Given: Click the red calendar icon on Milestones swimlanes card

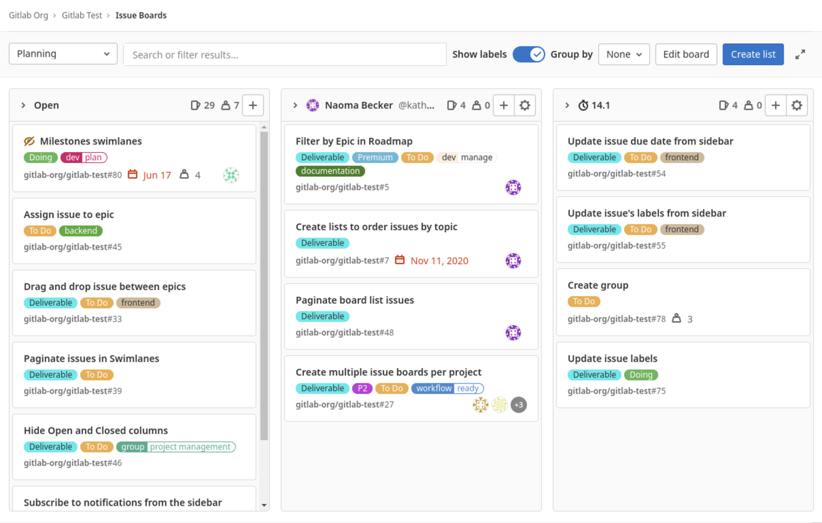Looking at the screenshot, I should [134, 175].
